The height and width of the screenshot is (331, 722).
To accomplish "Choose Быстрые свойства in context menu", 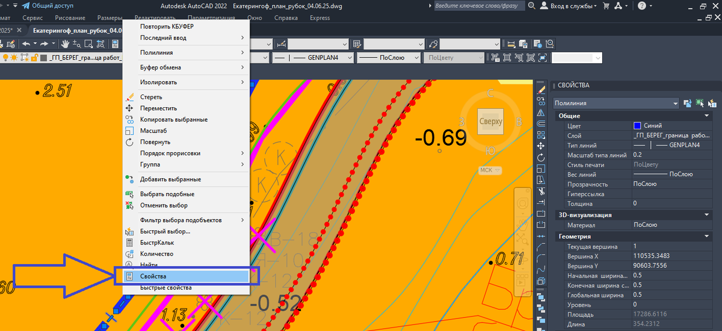I will click(187, 288).
